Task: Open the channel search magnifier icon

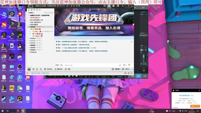Action: 40,10
